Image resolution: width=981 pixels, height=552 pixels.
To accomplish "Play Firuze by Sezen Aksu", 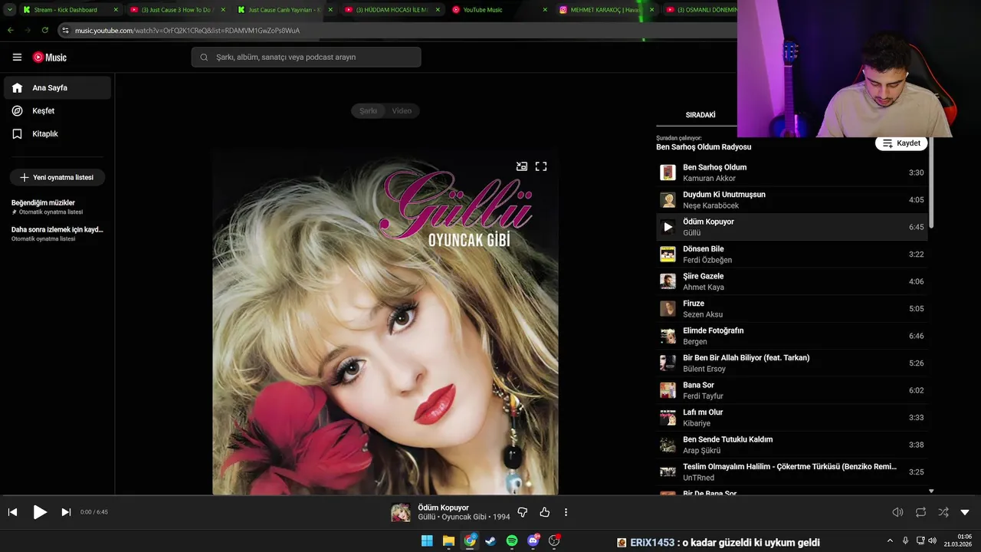I will tap(792, 309).
